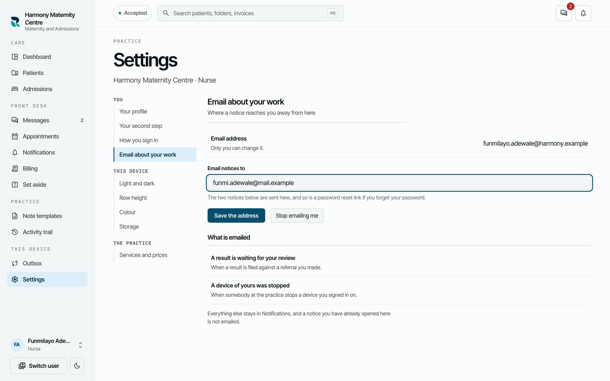The image size is (610, 381).
Task: Open Colour settings section
Action: (155, 212)
